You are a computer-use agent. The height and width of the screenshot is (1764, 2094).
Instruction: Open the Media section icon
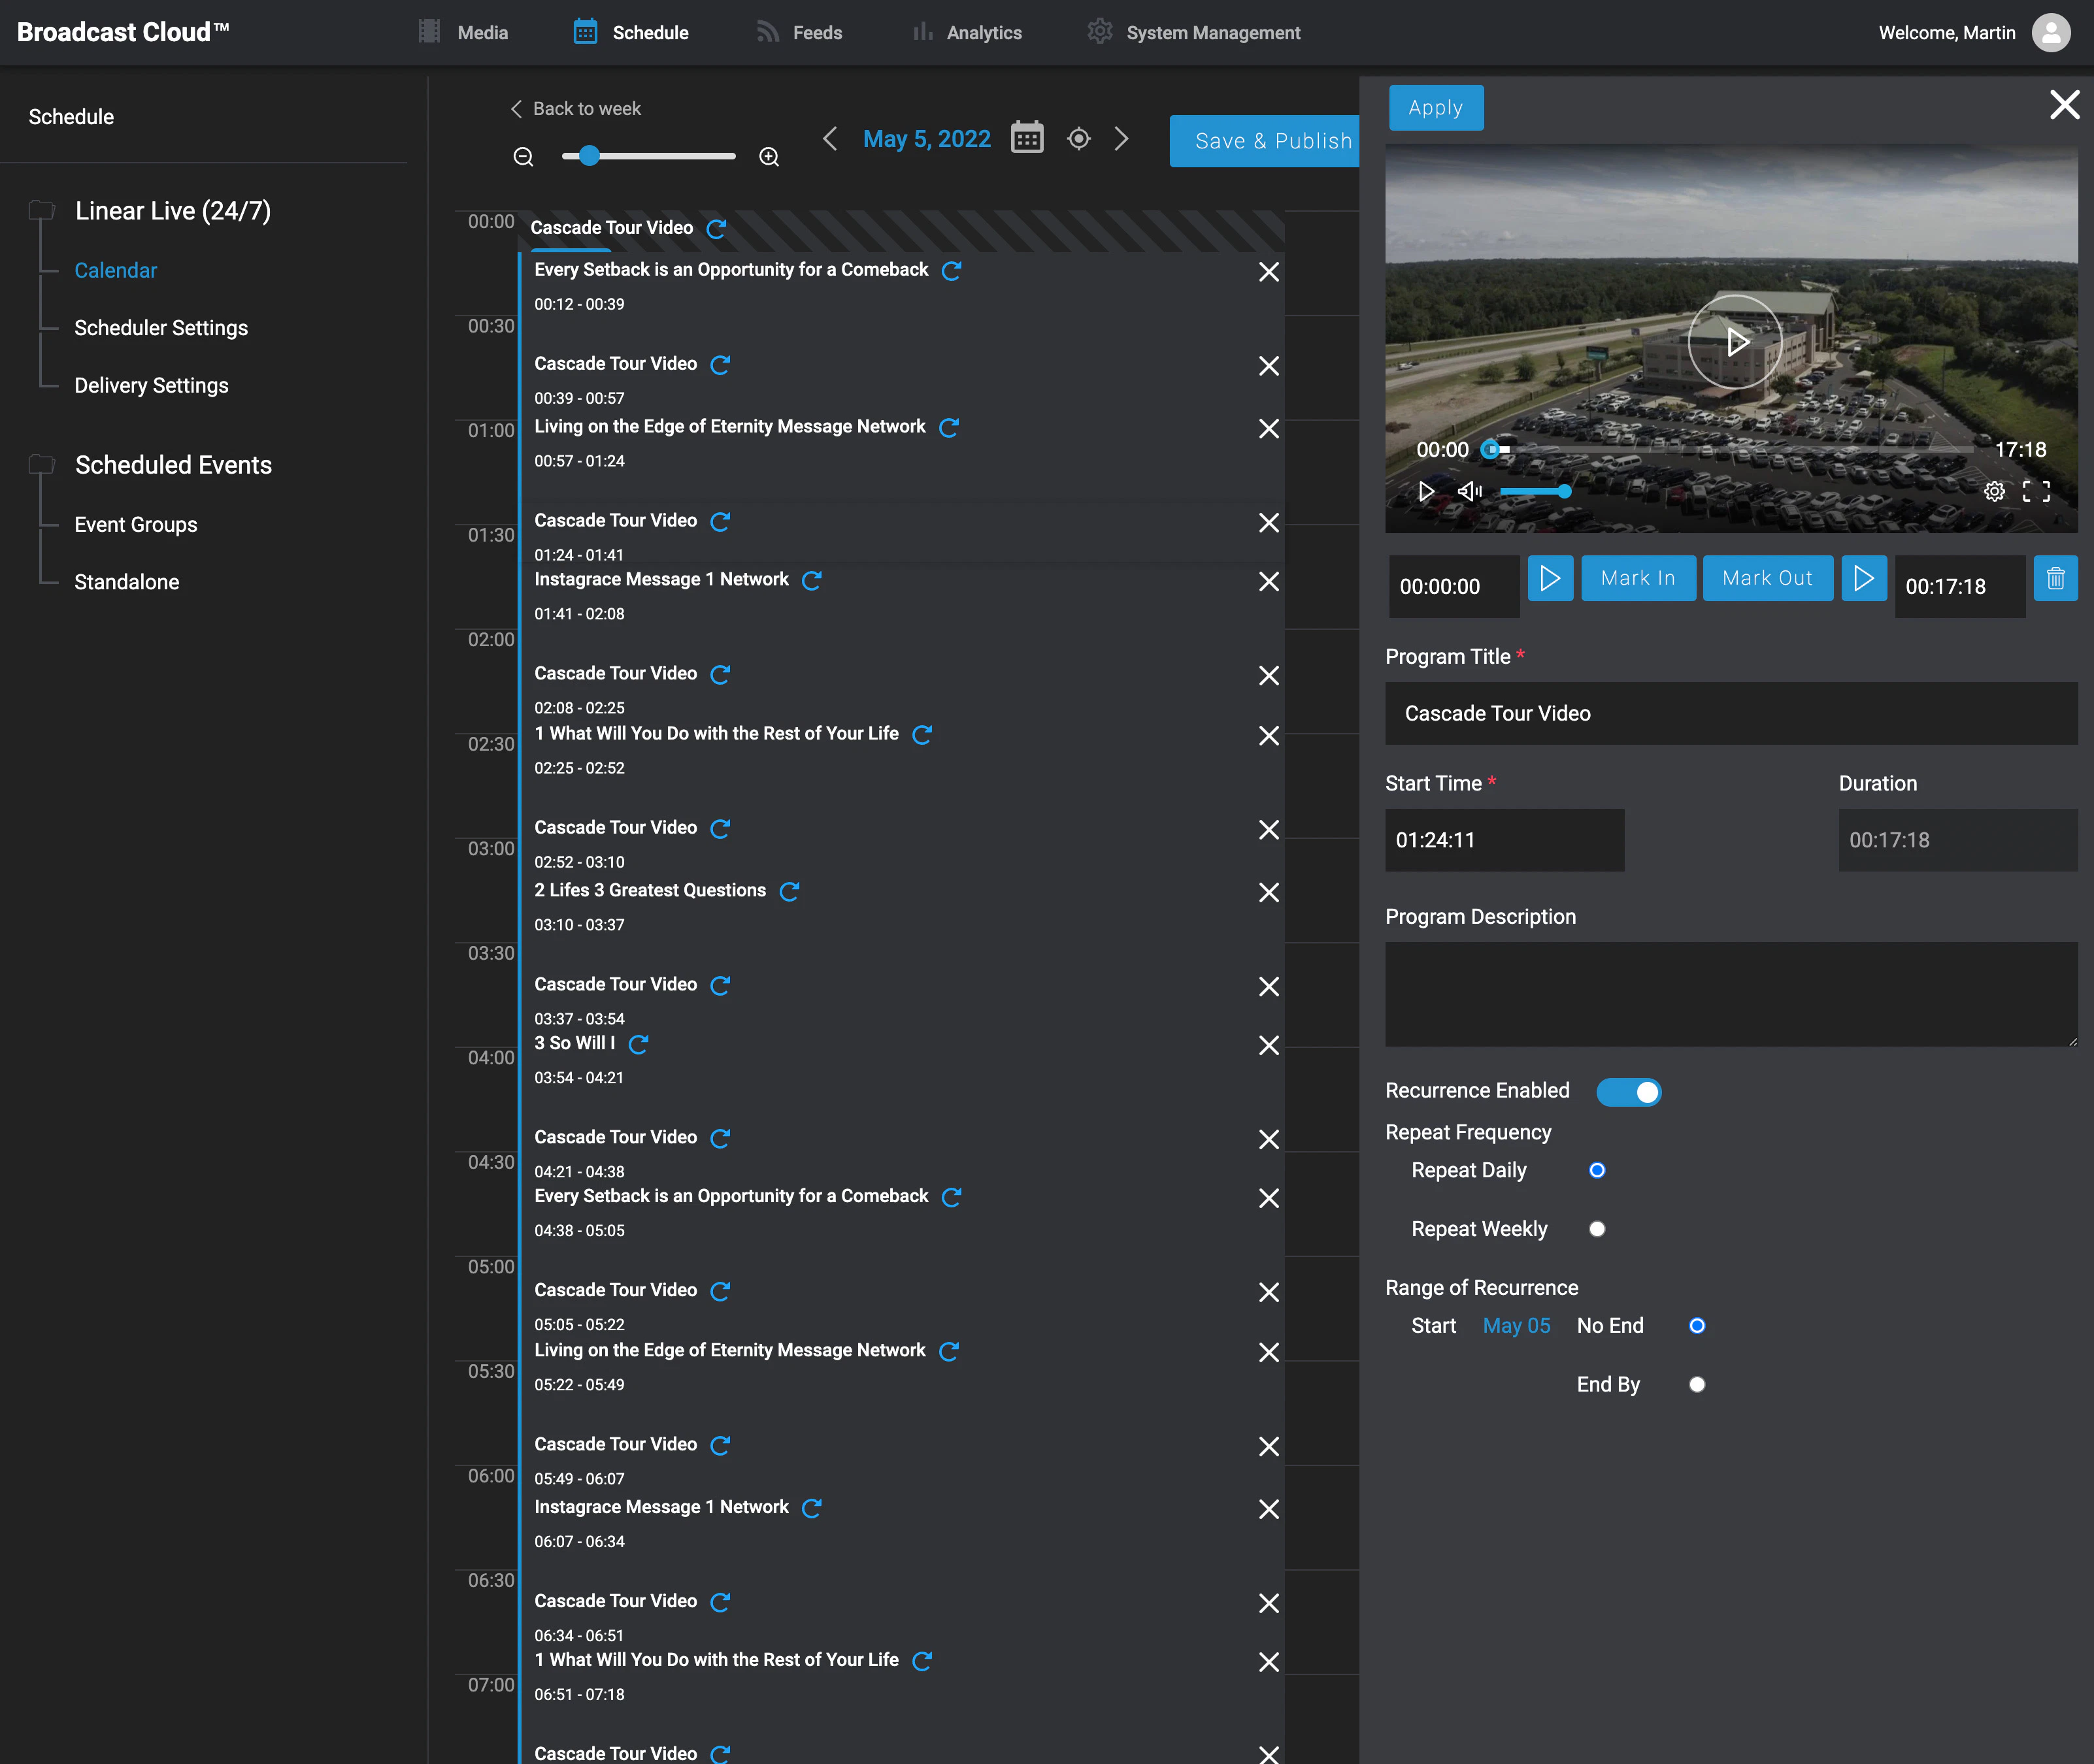(429, 31)
